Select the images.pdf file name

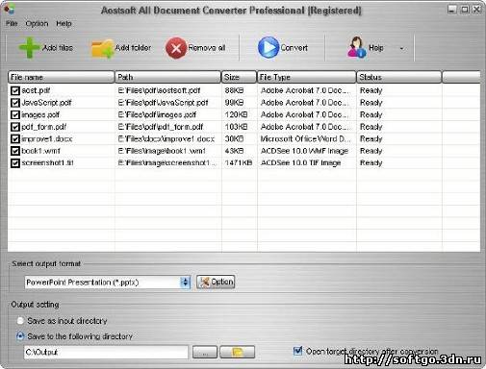[x=40, y=114]
